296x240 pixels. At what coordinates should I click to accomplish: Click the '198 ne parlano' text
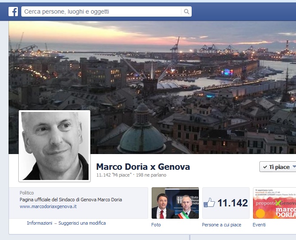coord(151,175)
